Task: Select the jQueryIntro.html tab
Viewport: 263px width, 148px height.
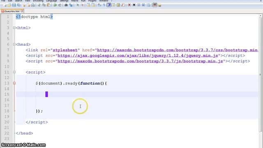Action: (x=12, y=11)
